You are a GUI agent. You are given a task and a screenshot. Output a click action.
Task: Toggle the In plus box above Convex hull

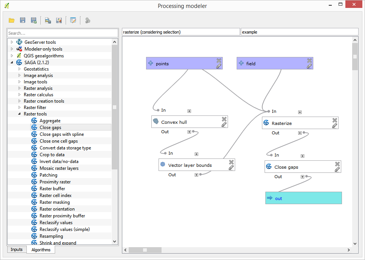pos(189,111)
